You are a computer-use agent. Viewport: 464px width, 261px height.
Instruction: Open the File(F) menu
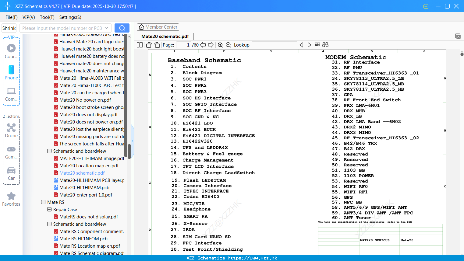tap(12, 17)
